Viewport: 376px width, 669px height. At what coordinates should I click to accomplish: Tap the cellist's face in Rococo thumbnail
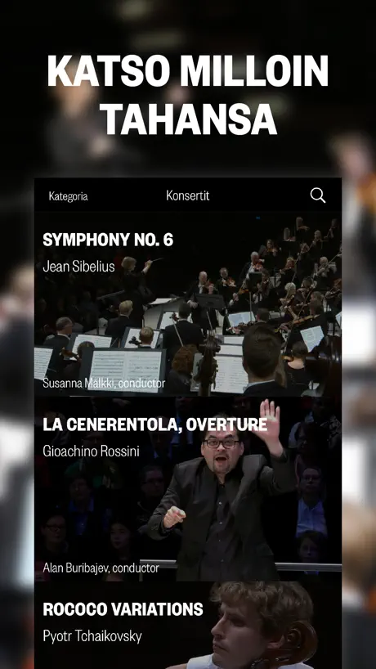point(239,627)
